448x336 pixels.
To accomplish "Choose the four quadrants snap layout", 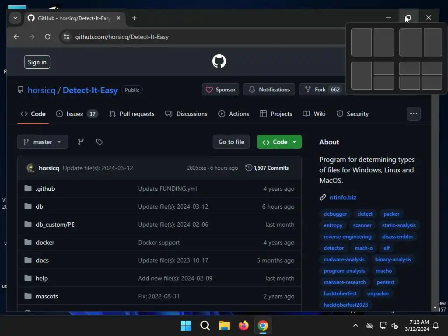I will [x=420, y=76].
